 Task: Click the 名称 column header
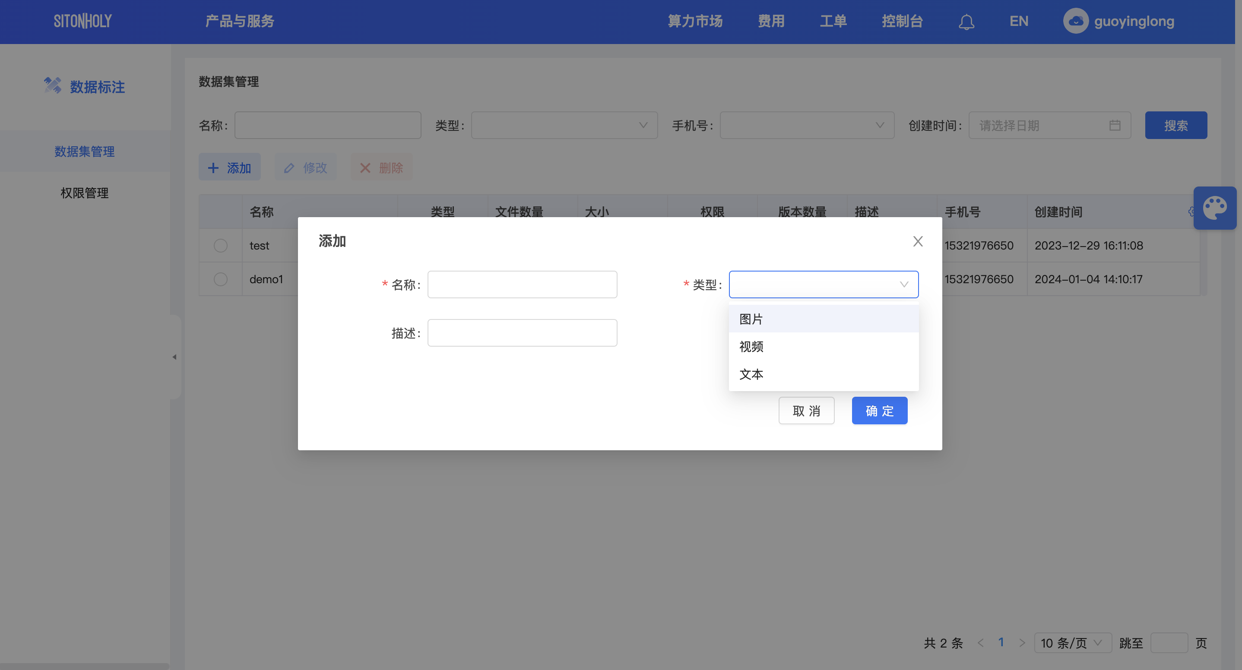pos(261,212)
